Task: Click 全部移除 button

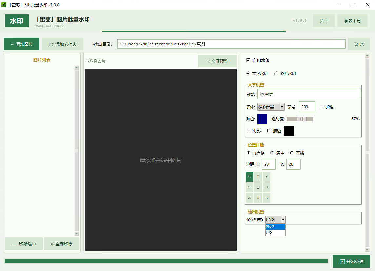Action: click(x=62, y=244)
